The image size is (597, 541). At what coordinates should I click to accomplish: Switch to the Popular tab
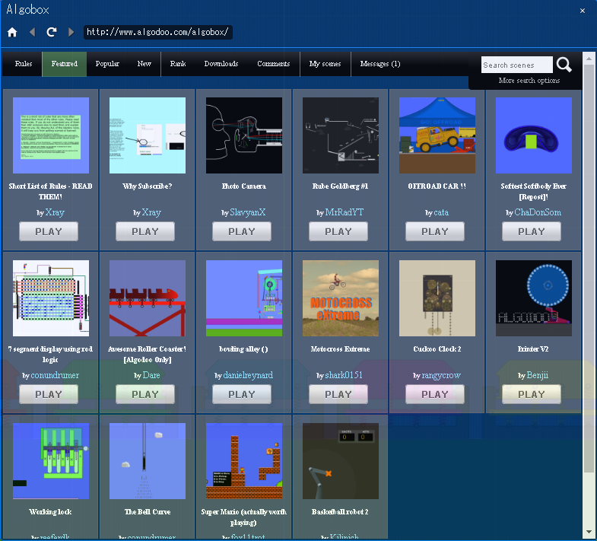(x=107, y=64)
